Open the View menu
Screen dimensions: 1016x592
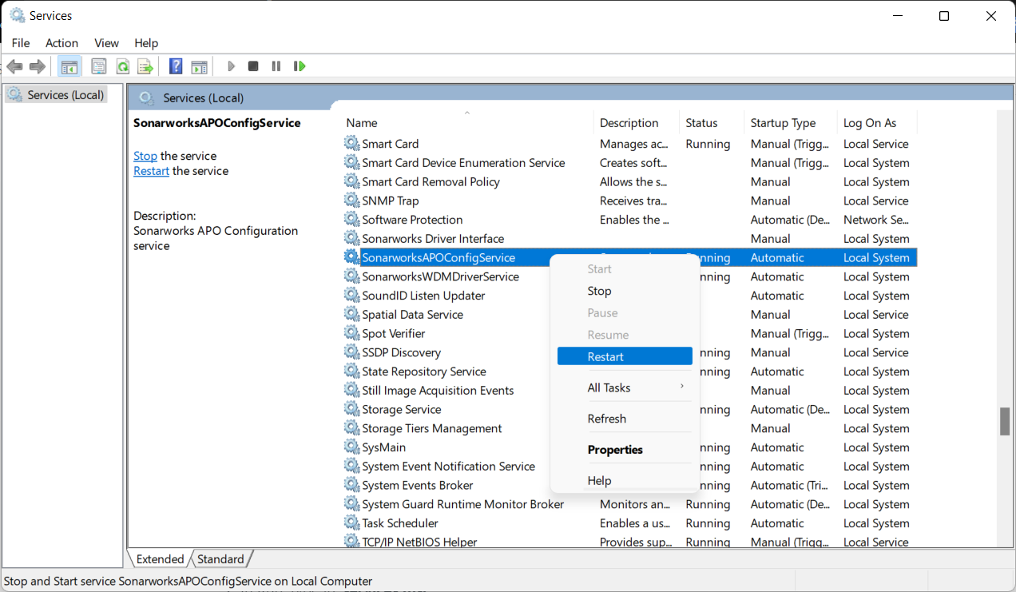tap(106, 43)
